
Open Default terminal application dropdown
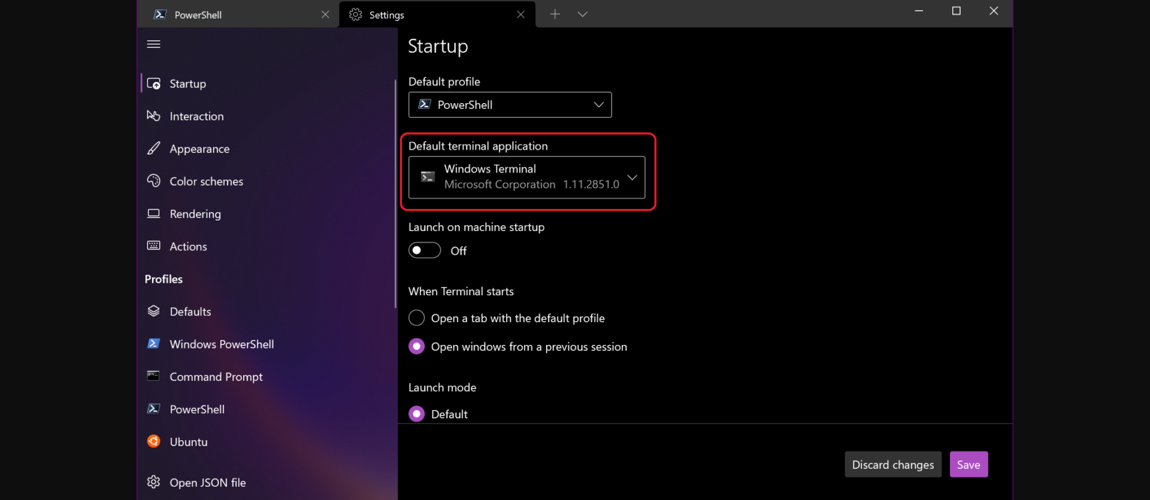click(526, 177)
